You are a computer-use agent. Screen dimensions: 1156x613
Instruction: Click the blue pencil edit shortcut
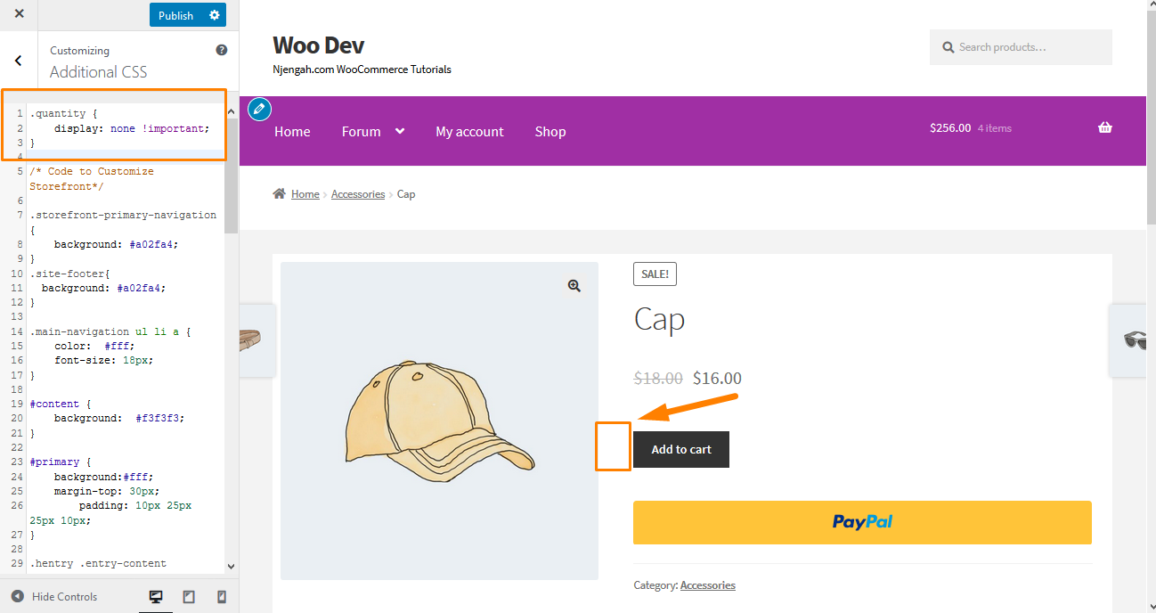point(259,109)
